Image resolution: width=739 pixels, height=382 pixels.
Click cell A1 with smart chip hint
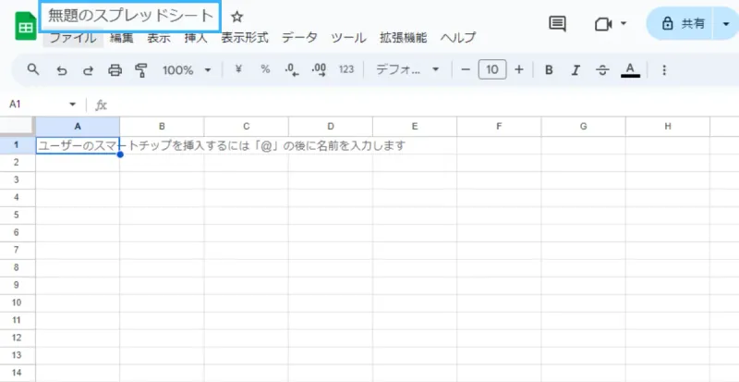pos(78,145)
